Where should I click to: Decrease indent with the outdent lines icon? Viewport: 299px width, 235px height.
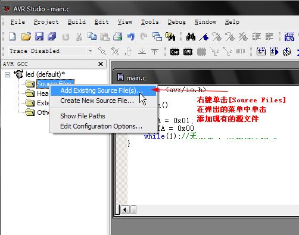[x=269, y=37]
